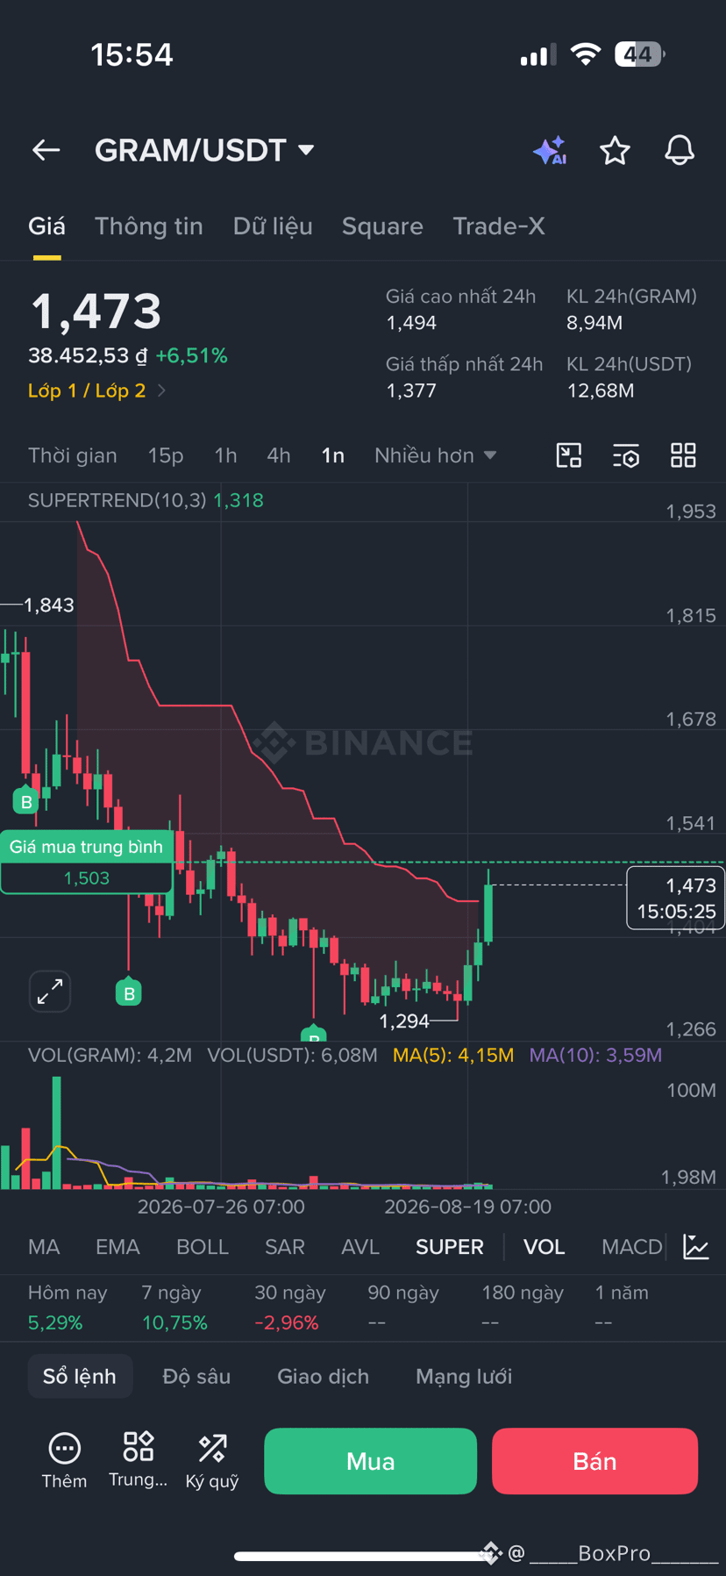
Task: Open the Ký quỹ margin icon
Action: [x=212, y=1460]
